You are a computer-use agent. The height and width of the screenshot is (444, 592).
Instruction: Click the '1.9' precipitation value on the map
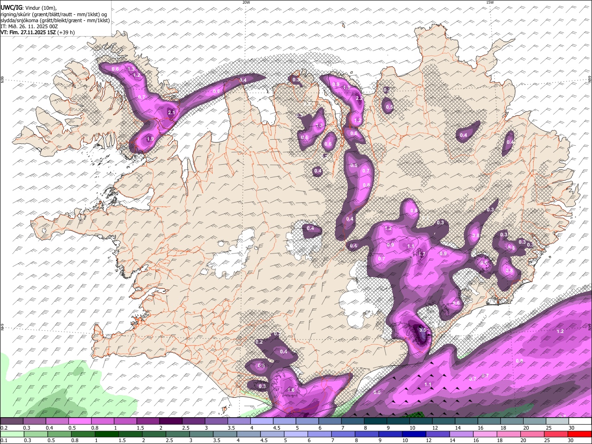pos(150,139)
